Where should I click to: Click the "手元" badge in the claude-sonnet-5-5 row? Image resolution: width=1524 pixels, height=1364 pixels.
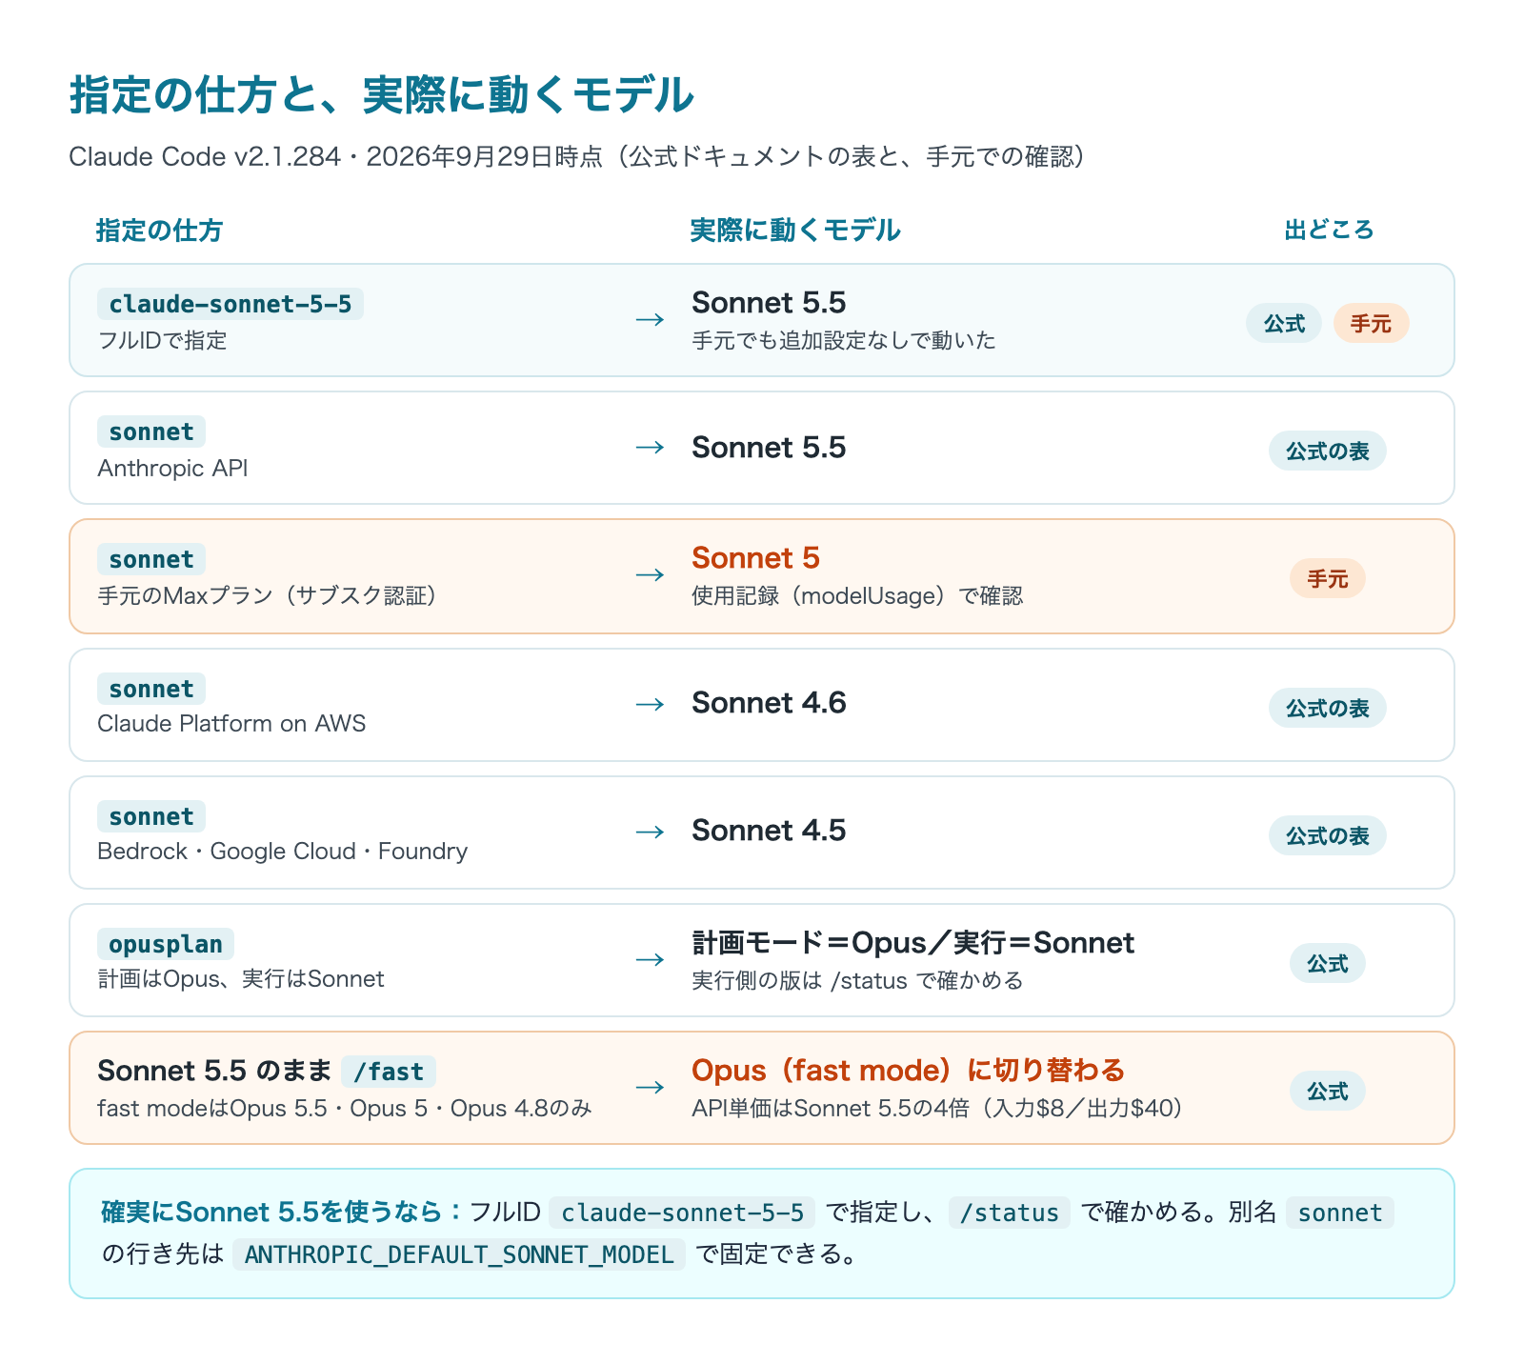pyautogui.click(x=1371, y=324)
